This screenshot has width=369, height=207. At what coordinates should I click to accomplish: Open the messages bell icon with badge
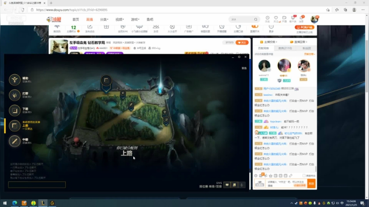click(x=301, y=19)
